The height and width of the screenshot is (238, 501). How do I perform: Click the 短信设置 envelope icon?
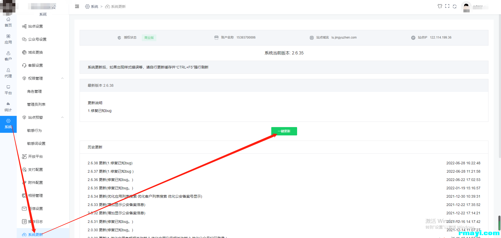24,209
